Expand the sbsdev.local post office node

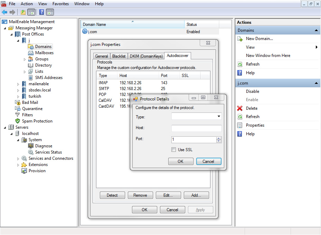(18, 90)
